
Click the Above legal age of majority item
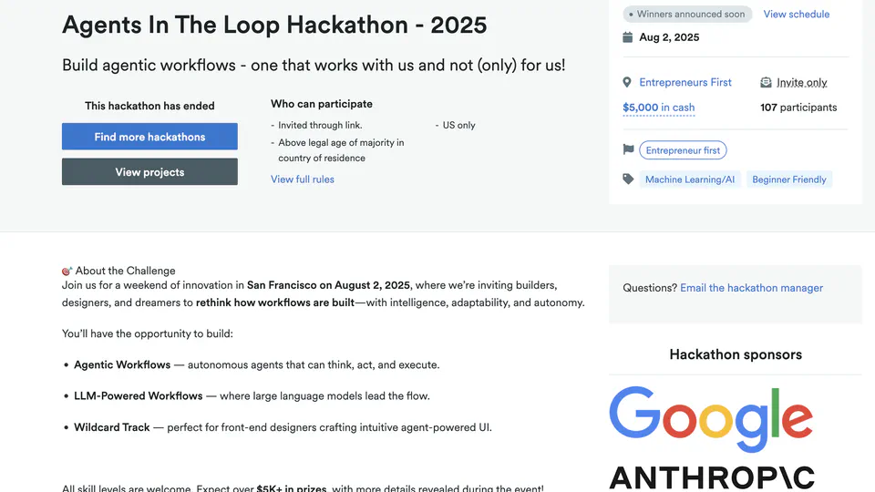341,150
